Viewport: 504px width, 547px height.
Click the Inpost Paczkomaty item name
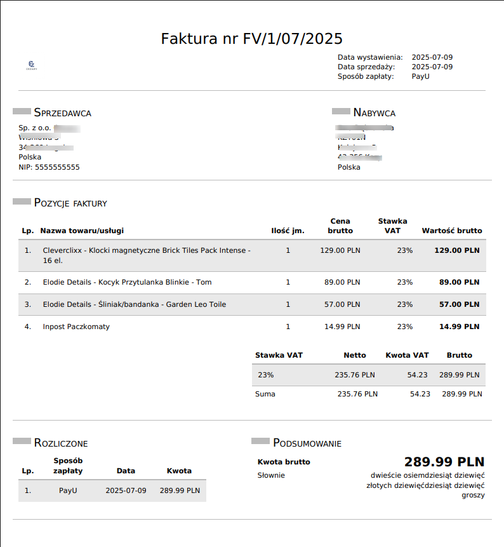pyautogui.click(x=76, y=327)
